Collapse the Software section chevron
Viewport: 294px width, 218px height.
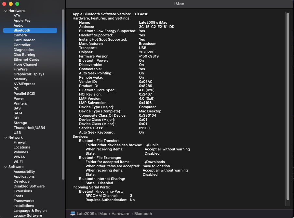pos(6,167)
